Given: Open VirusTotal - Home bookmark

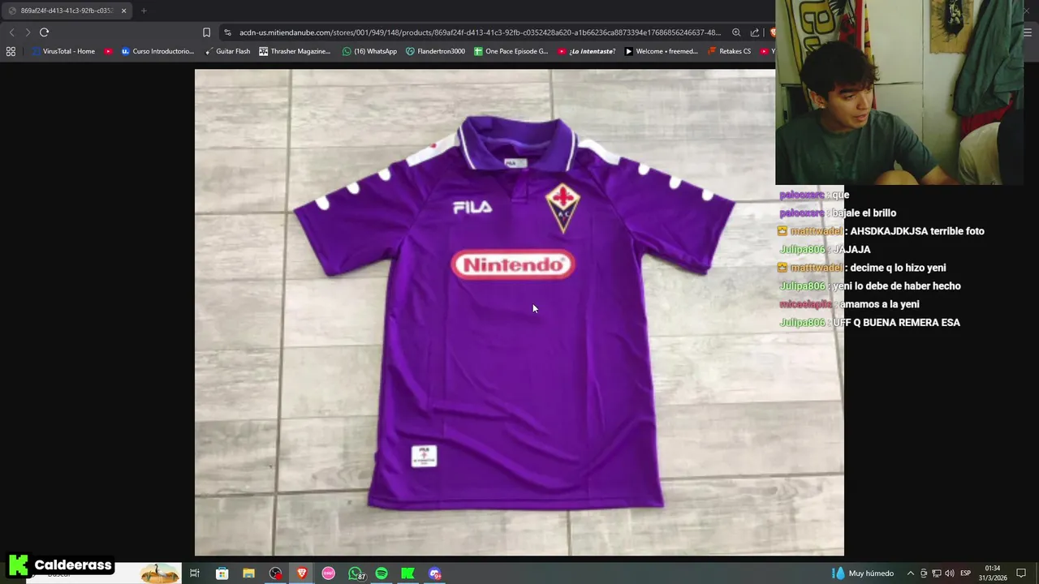Looking at the screenshot, I should 63,51.
